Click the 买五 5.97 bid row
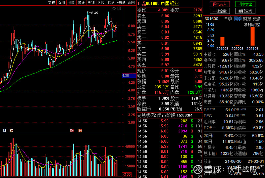The image size is (265, 178). [170, 65]
